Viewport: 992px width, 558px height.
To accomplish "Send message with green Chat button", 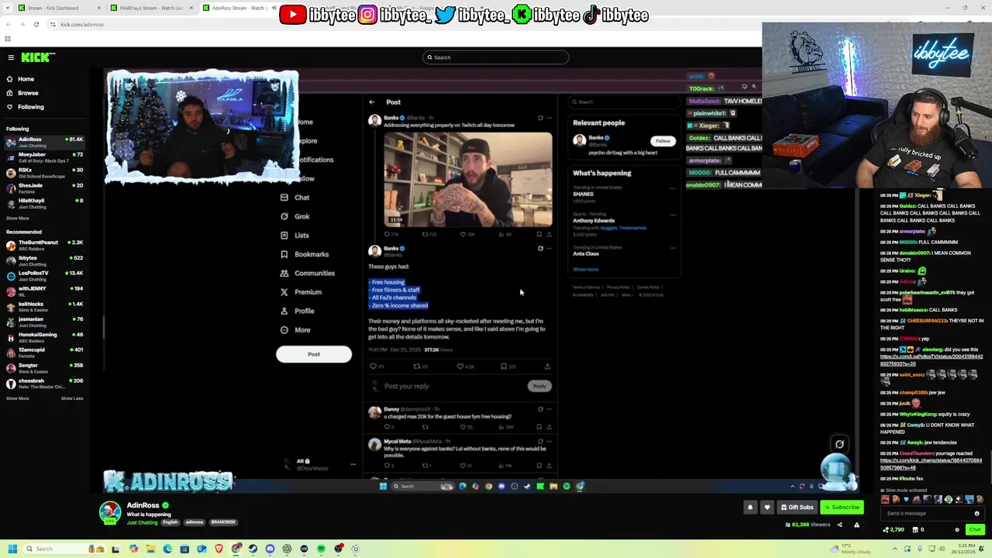I will 975,529.
